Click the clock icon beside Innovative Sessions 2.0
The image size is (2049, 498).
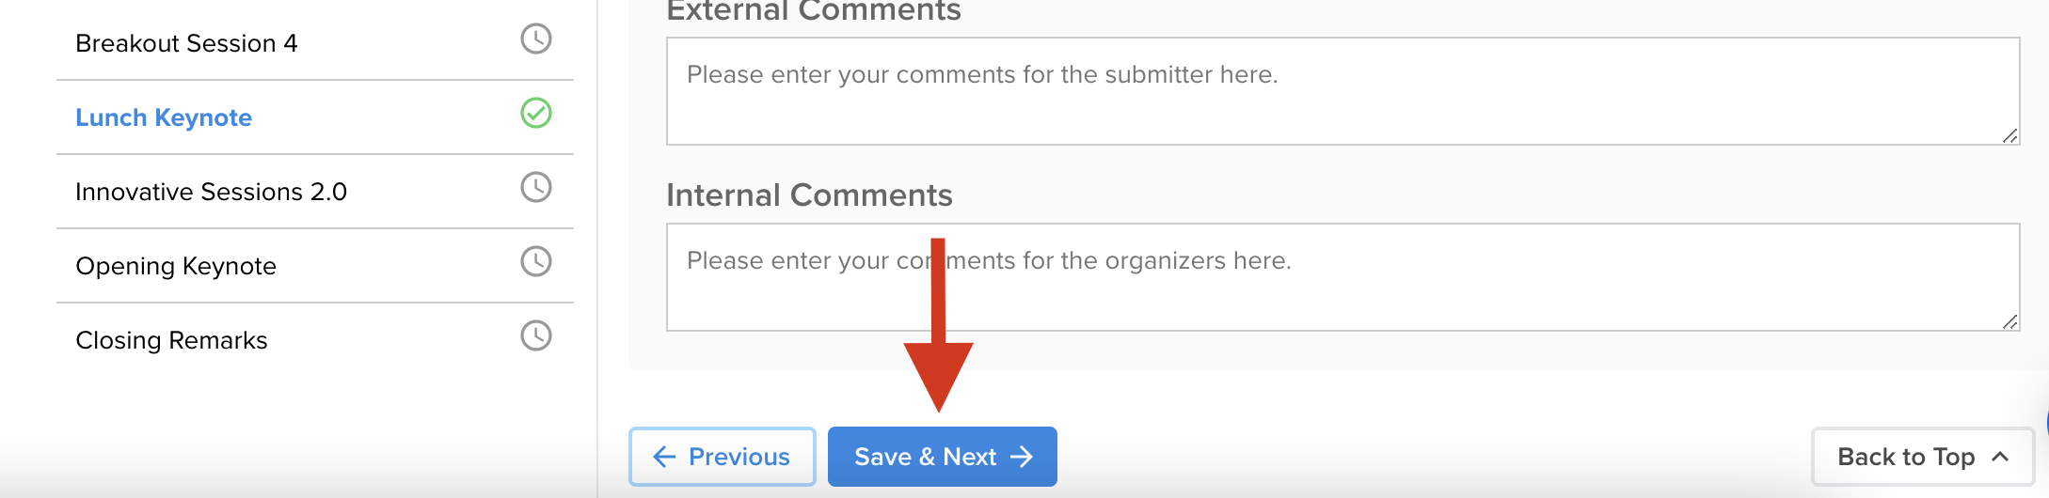(536, 188)
